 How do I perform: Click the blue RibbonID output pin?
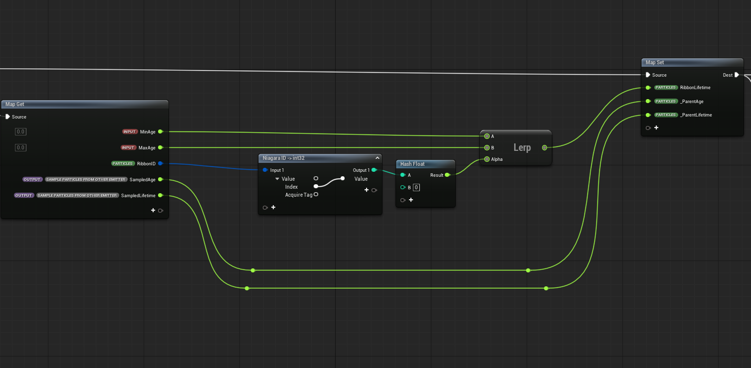[160, 163]
